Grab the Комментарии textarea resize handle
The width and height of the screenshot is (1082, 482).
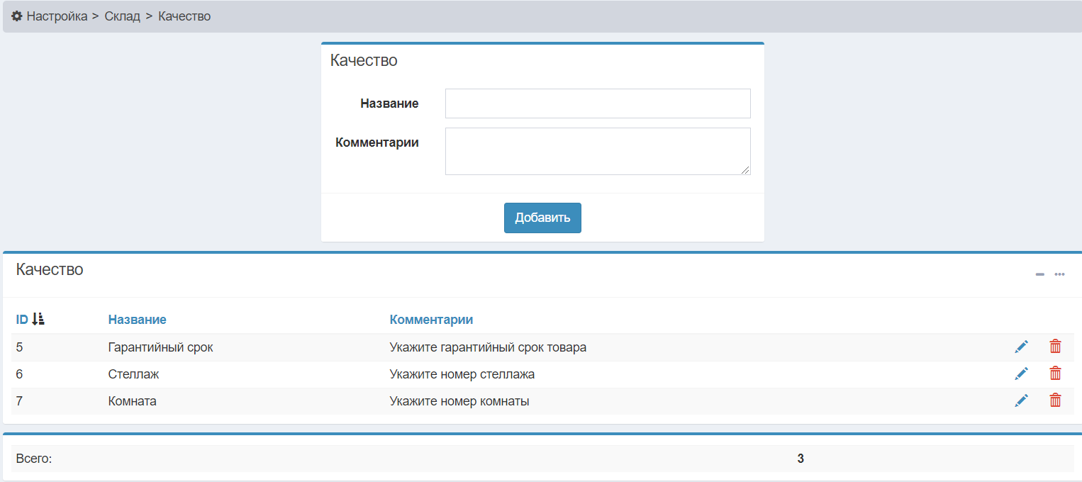pos(745,170)
